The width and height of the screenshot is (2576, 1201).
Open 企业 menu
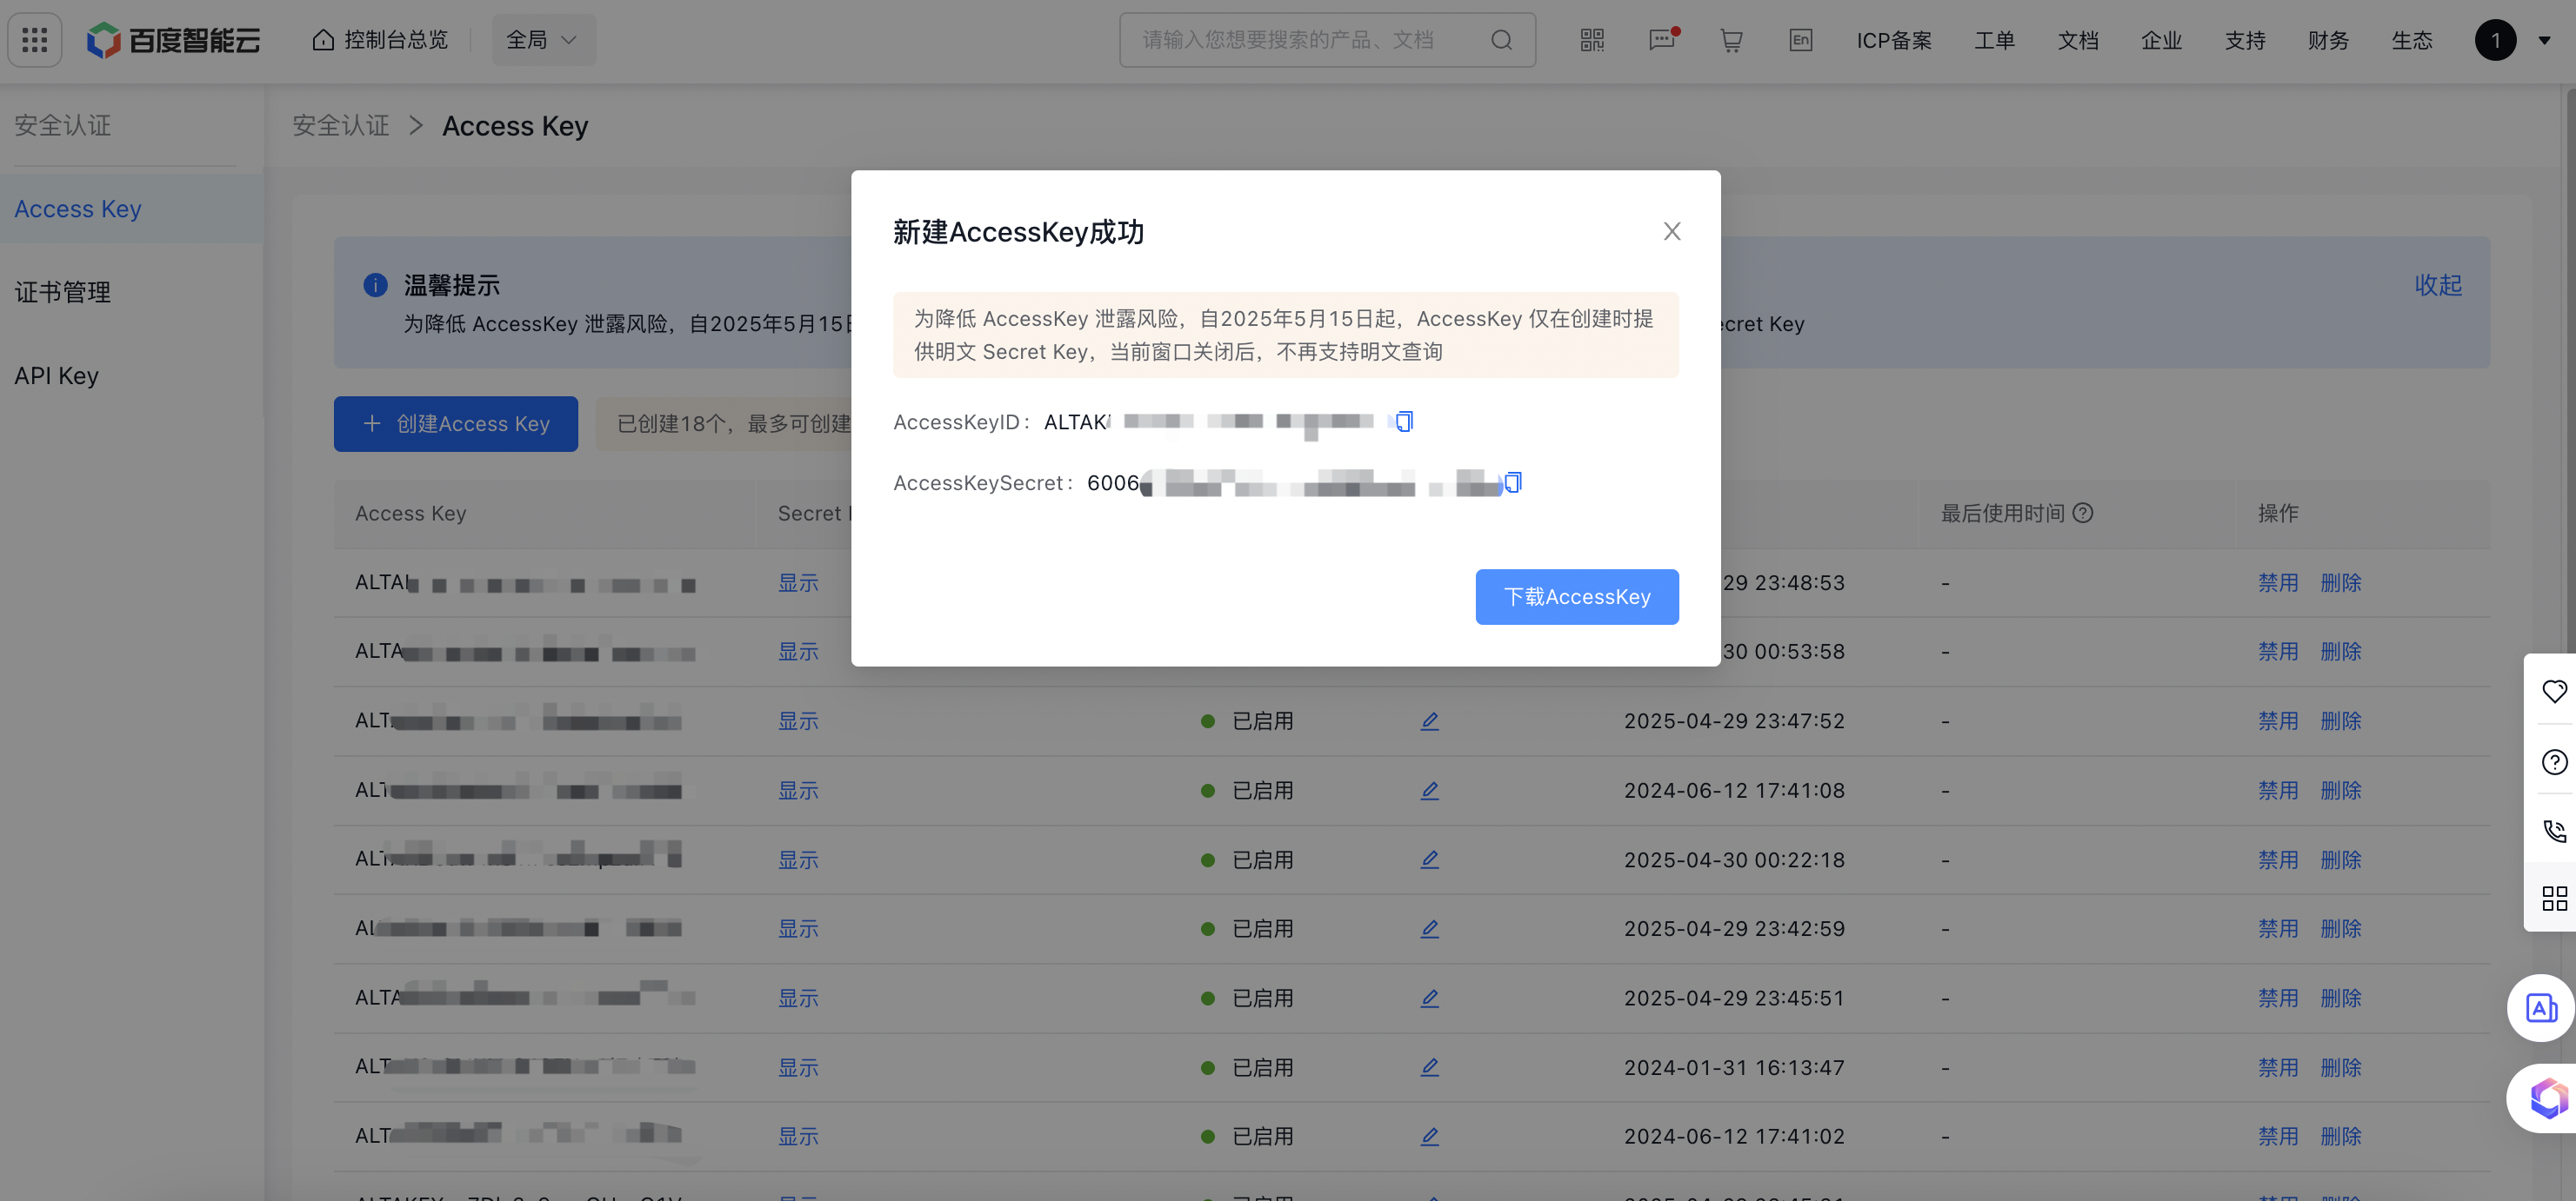pyautogui.click(x=2161, y=40)
